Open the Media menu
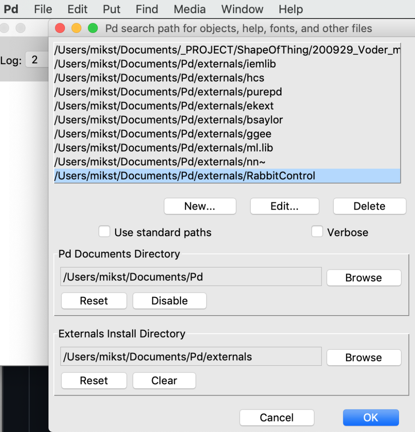Screen dimensions: 415x432 [x=190, y=9]
